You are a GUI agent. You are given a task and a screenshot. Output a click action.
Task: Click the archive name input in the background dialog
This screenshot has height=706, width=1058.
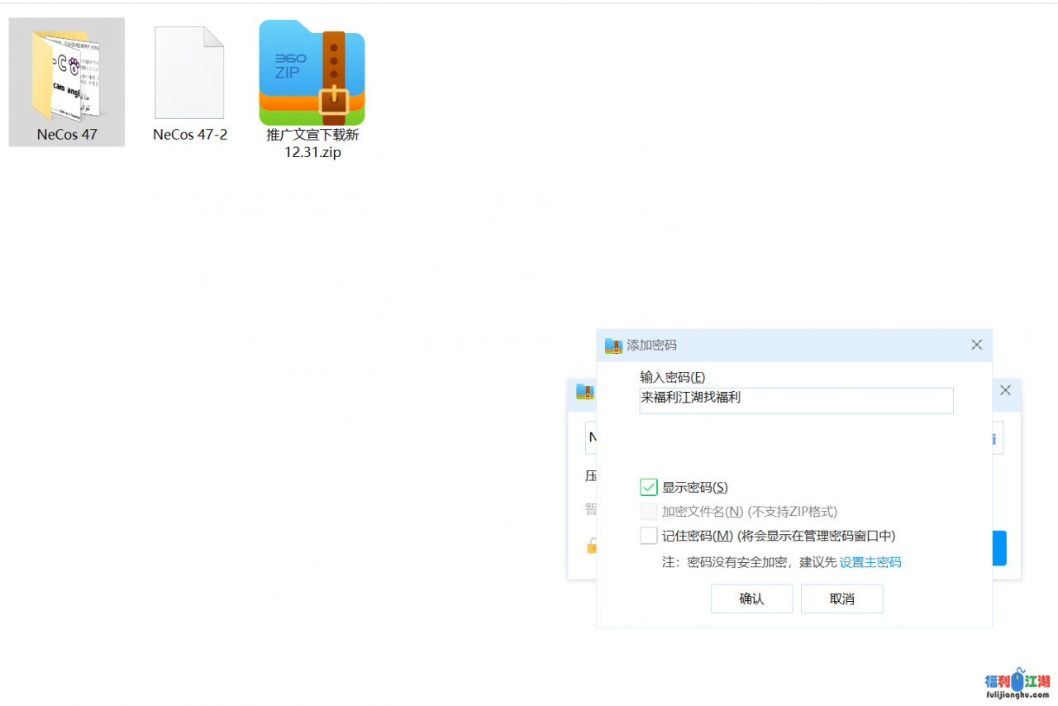[591, 437]
